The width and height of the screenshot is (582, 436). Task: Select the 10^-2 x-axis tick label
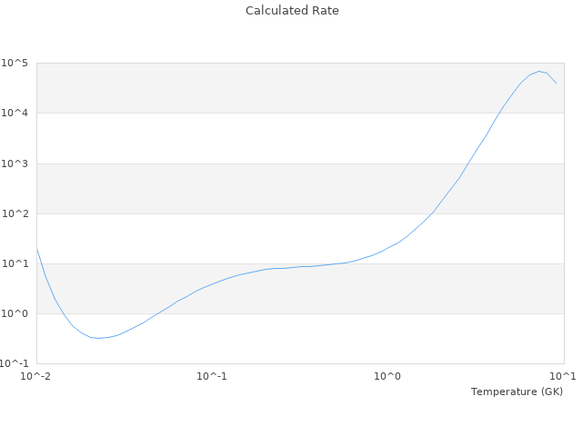click(x=36, y=376)
